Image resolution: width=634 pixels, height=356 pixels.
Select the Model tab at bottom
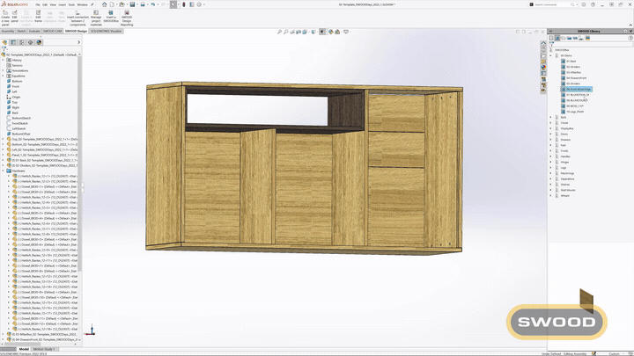(x=24, y=349)
